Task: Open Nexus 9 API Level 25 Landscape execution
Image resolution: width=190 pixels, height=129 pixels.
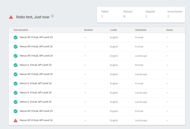Action: 35,102
